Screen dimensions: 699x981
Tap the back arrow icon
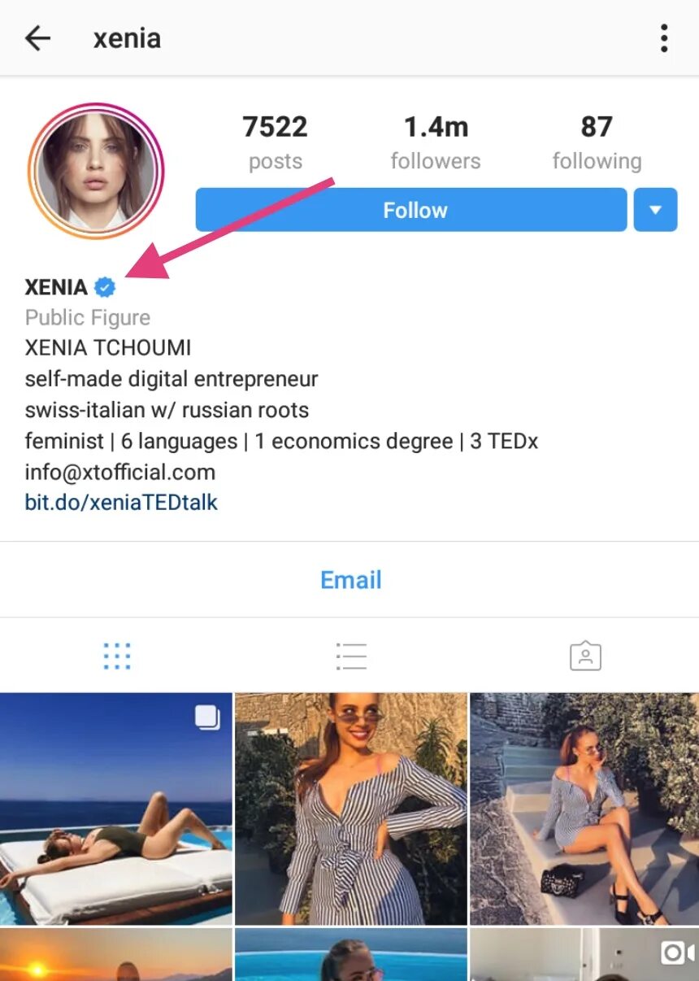(x=38, y=38)
